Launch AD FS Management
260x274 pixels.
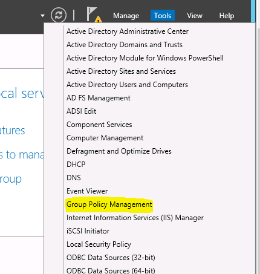[99, 98]
